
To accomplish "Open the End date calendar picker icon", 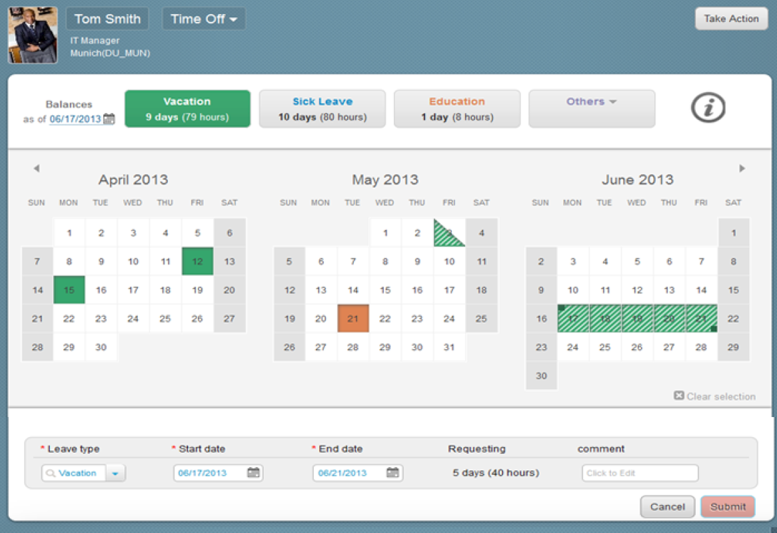I will 392,473.
